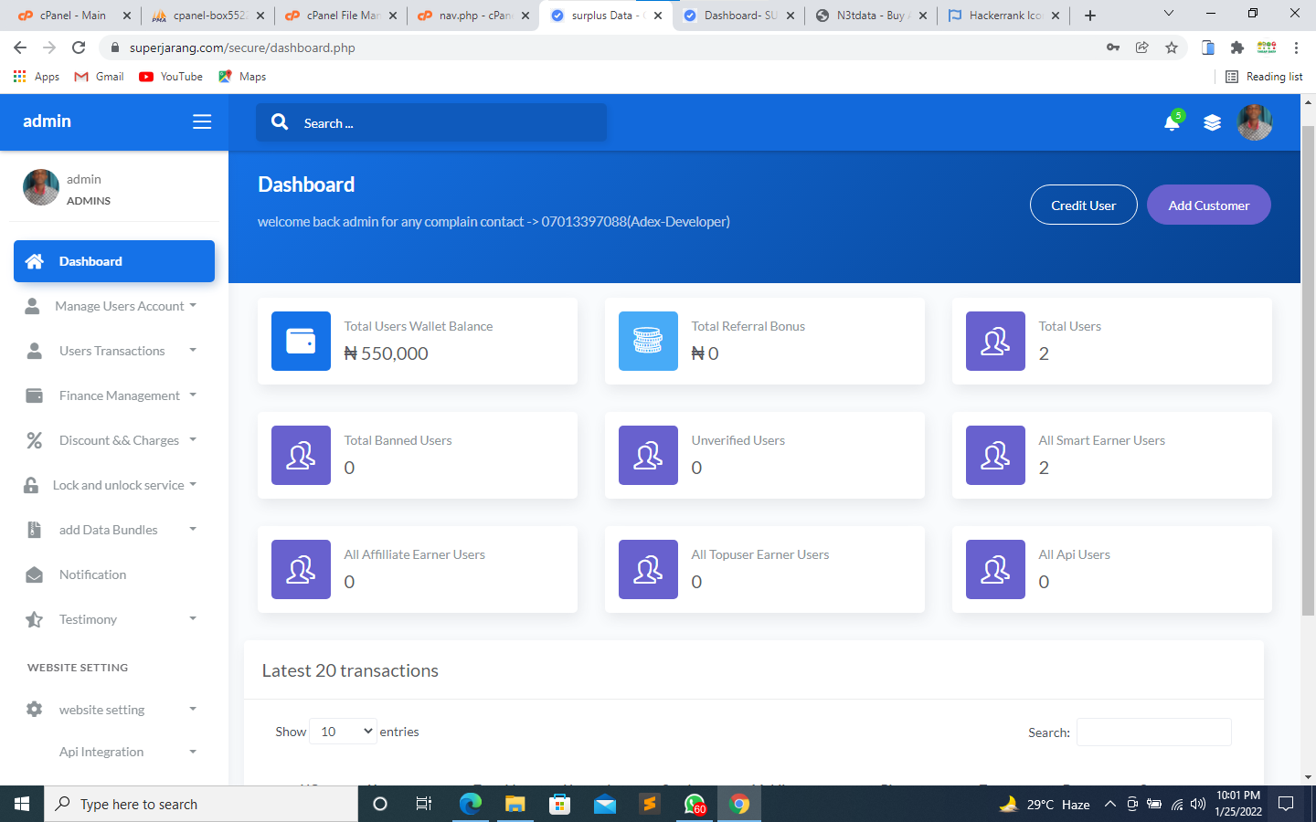Image resolution: width=1316 pixels, height=822 pixels.
Task: Click the Total Referral Bonus coins icon
Action: 648,341
